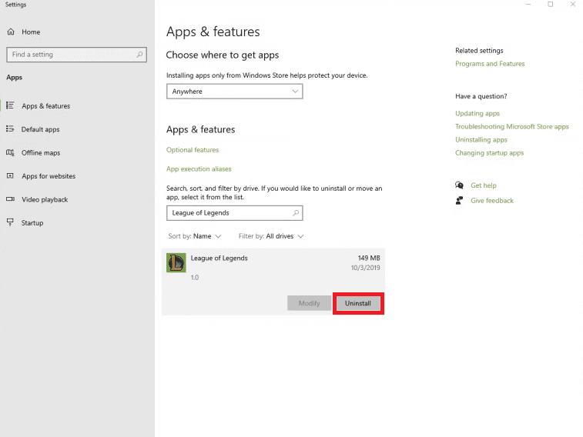Viewport: 583px width, 437px height.
Task: Open Changing startup apps link
Action: tap(489, 152)
